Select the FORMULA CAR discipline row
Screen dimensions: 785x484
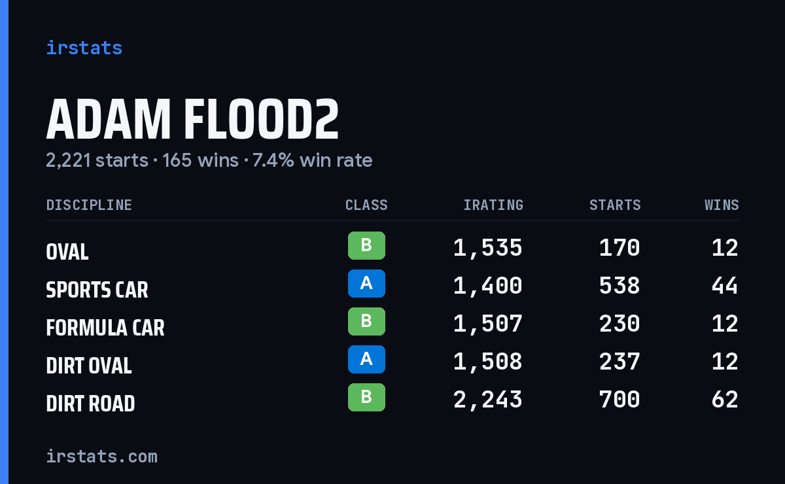[392, 324]
